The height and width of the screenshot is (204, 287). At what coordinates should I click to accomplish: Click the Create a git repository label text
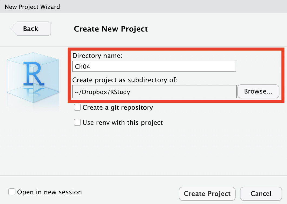(x=118, y=108)
